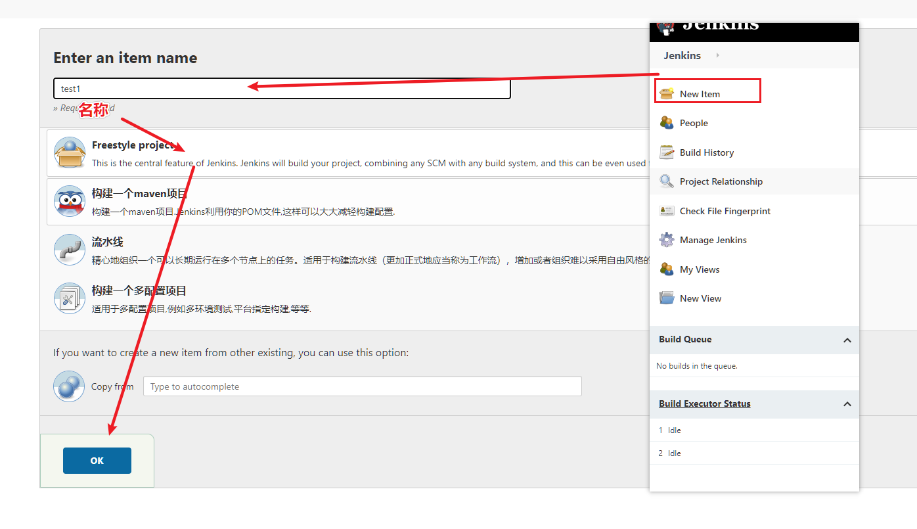Click the Jenkins breadcrumb link
Image resolution: width=917 pixels, height=529 pixels.
click(x=682, y=55)
